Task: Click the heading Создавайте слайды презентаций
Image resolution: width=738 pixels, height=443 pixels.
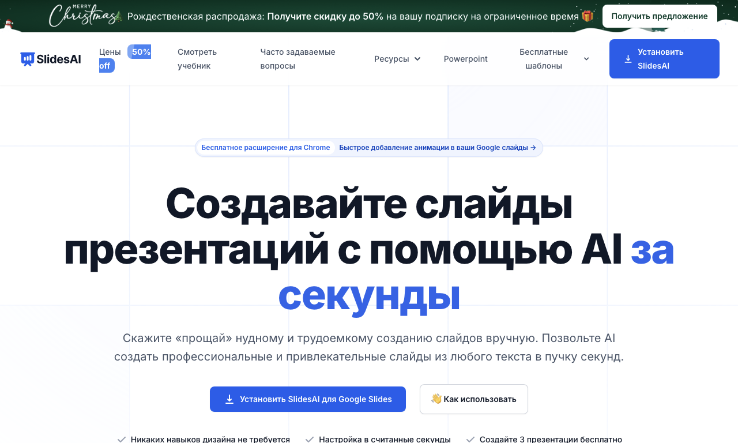Action: [369, 250]
